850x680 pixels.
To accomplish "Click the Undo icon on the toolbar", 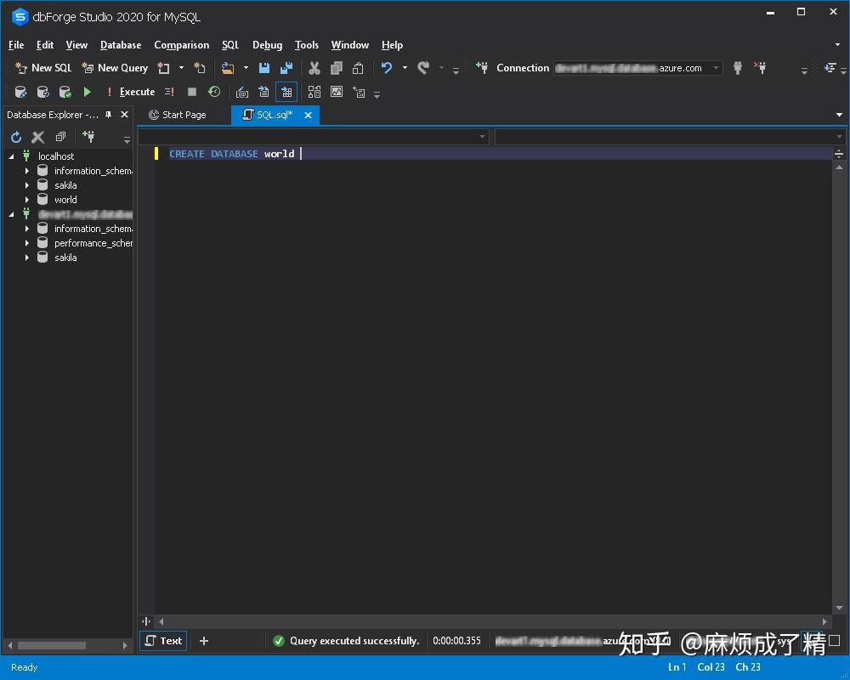I will pyautogui.click(x=389, y=68).
